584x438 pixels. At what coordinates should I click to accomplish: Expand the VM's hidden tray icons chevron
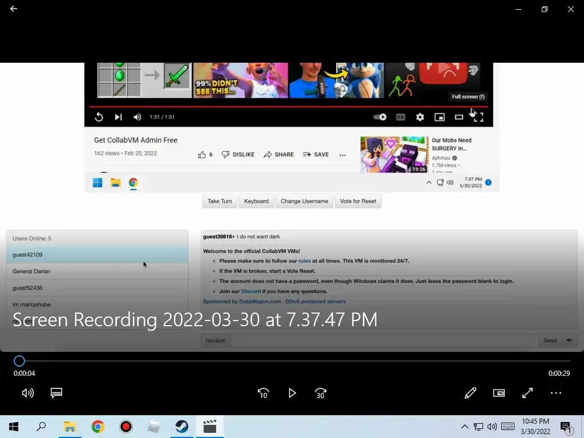tap(429, 182)
